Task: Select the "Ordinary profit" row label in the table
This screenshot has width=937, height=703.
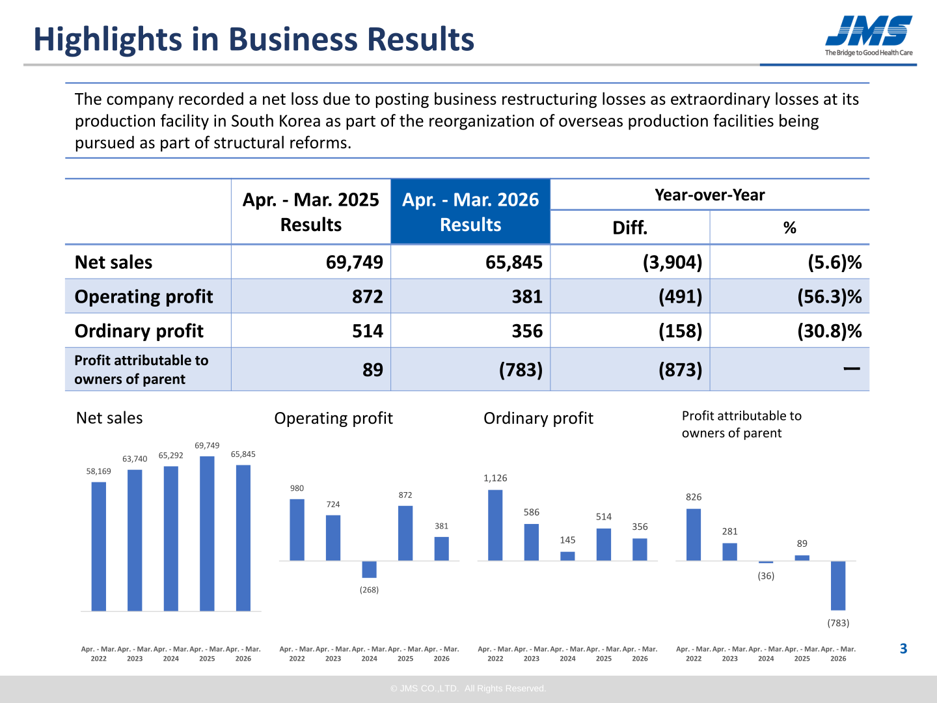Action: pyautogui.click(x=139, y=331)
